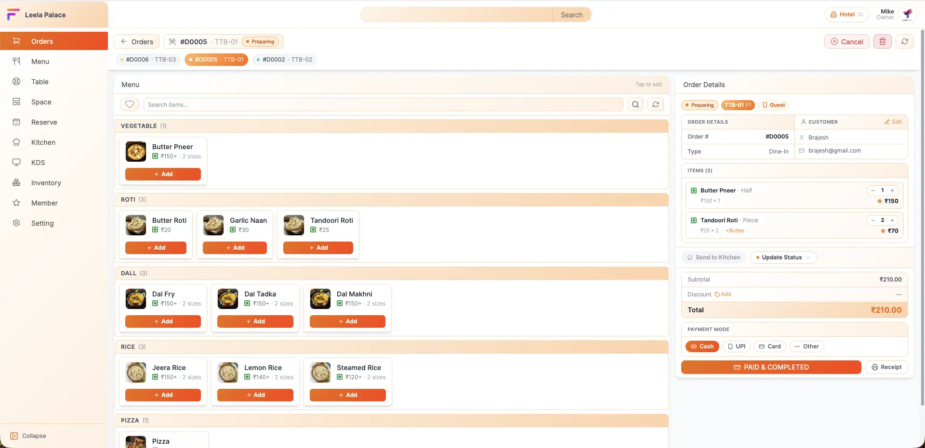925x448 pixels.
Task: Open KDS in the sidebar
Action: point(54,162)
